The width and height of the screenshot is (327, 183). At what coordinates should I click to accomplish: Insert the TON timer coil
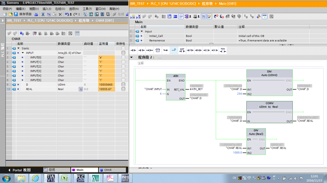coord(223,50)
